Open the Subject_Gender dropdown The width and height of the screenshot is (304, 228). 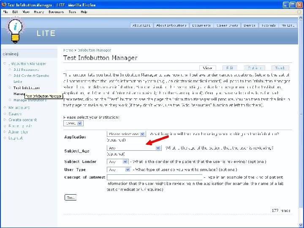(117, 161)
